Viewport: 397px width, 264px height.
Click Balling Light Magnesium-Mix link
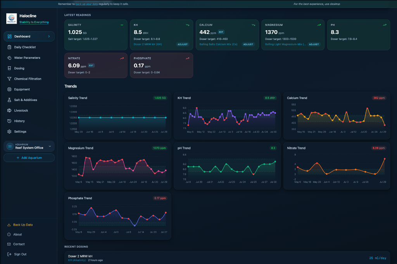pos(285,44)
